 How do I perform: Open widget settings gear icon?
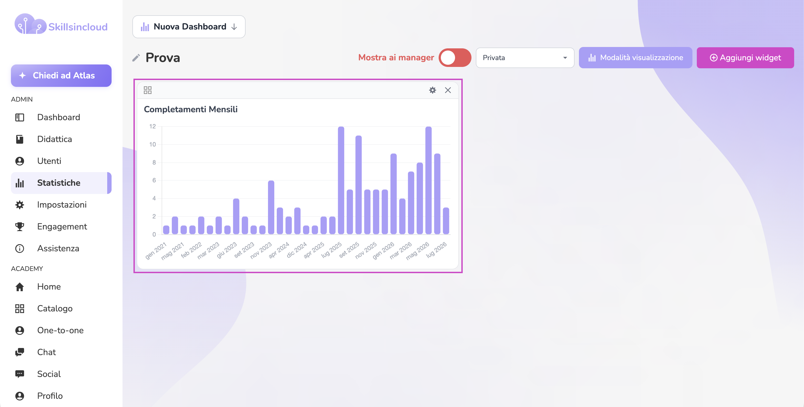432,90
